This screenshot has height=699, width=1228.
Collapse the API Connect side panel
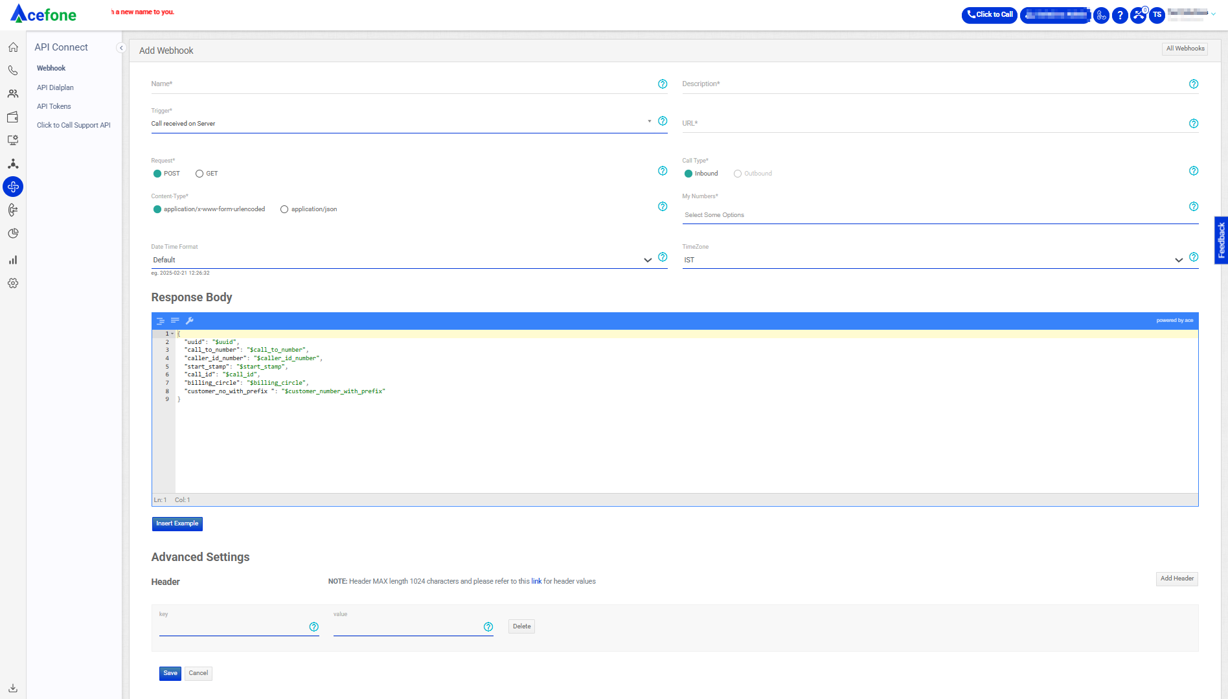tap(120, 48)
